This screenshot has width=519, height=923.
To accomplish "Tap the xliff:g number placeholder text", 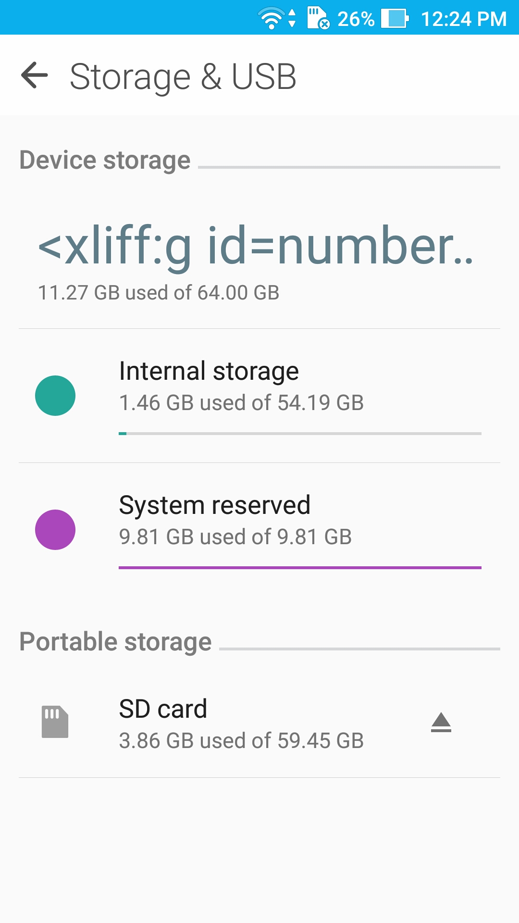I will (x=256, y=246).
